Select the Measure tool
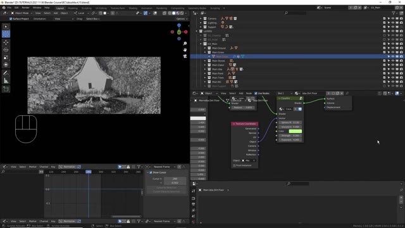 click(x=6, y=81)
